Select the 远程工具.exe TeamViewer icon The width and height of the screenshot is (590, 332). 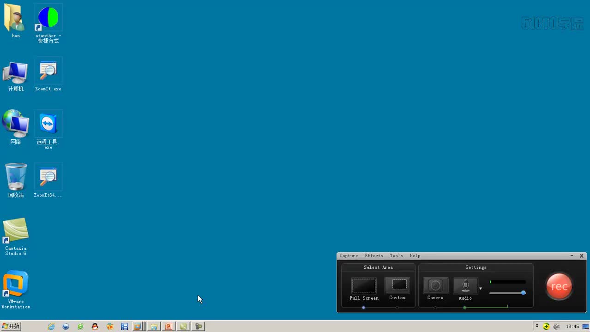(48, 130)
